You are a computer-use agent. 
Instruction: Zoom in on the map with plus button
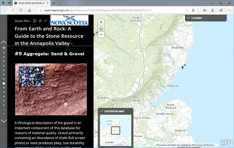pyautogui.click(x=101, y=22)
